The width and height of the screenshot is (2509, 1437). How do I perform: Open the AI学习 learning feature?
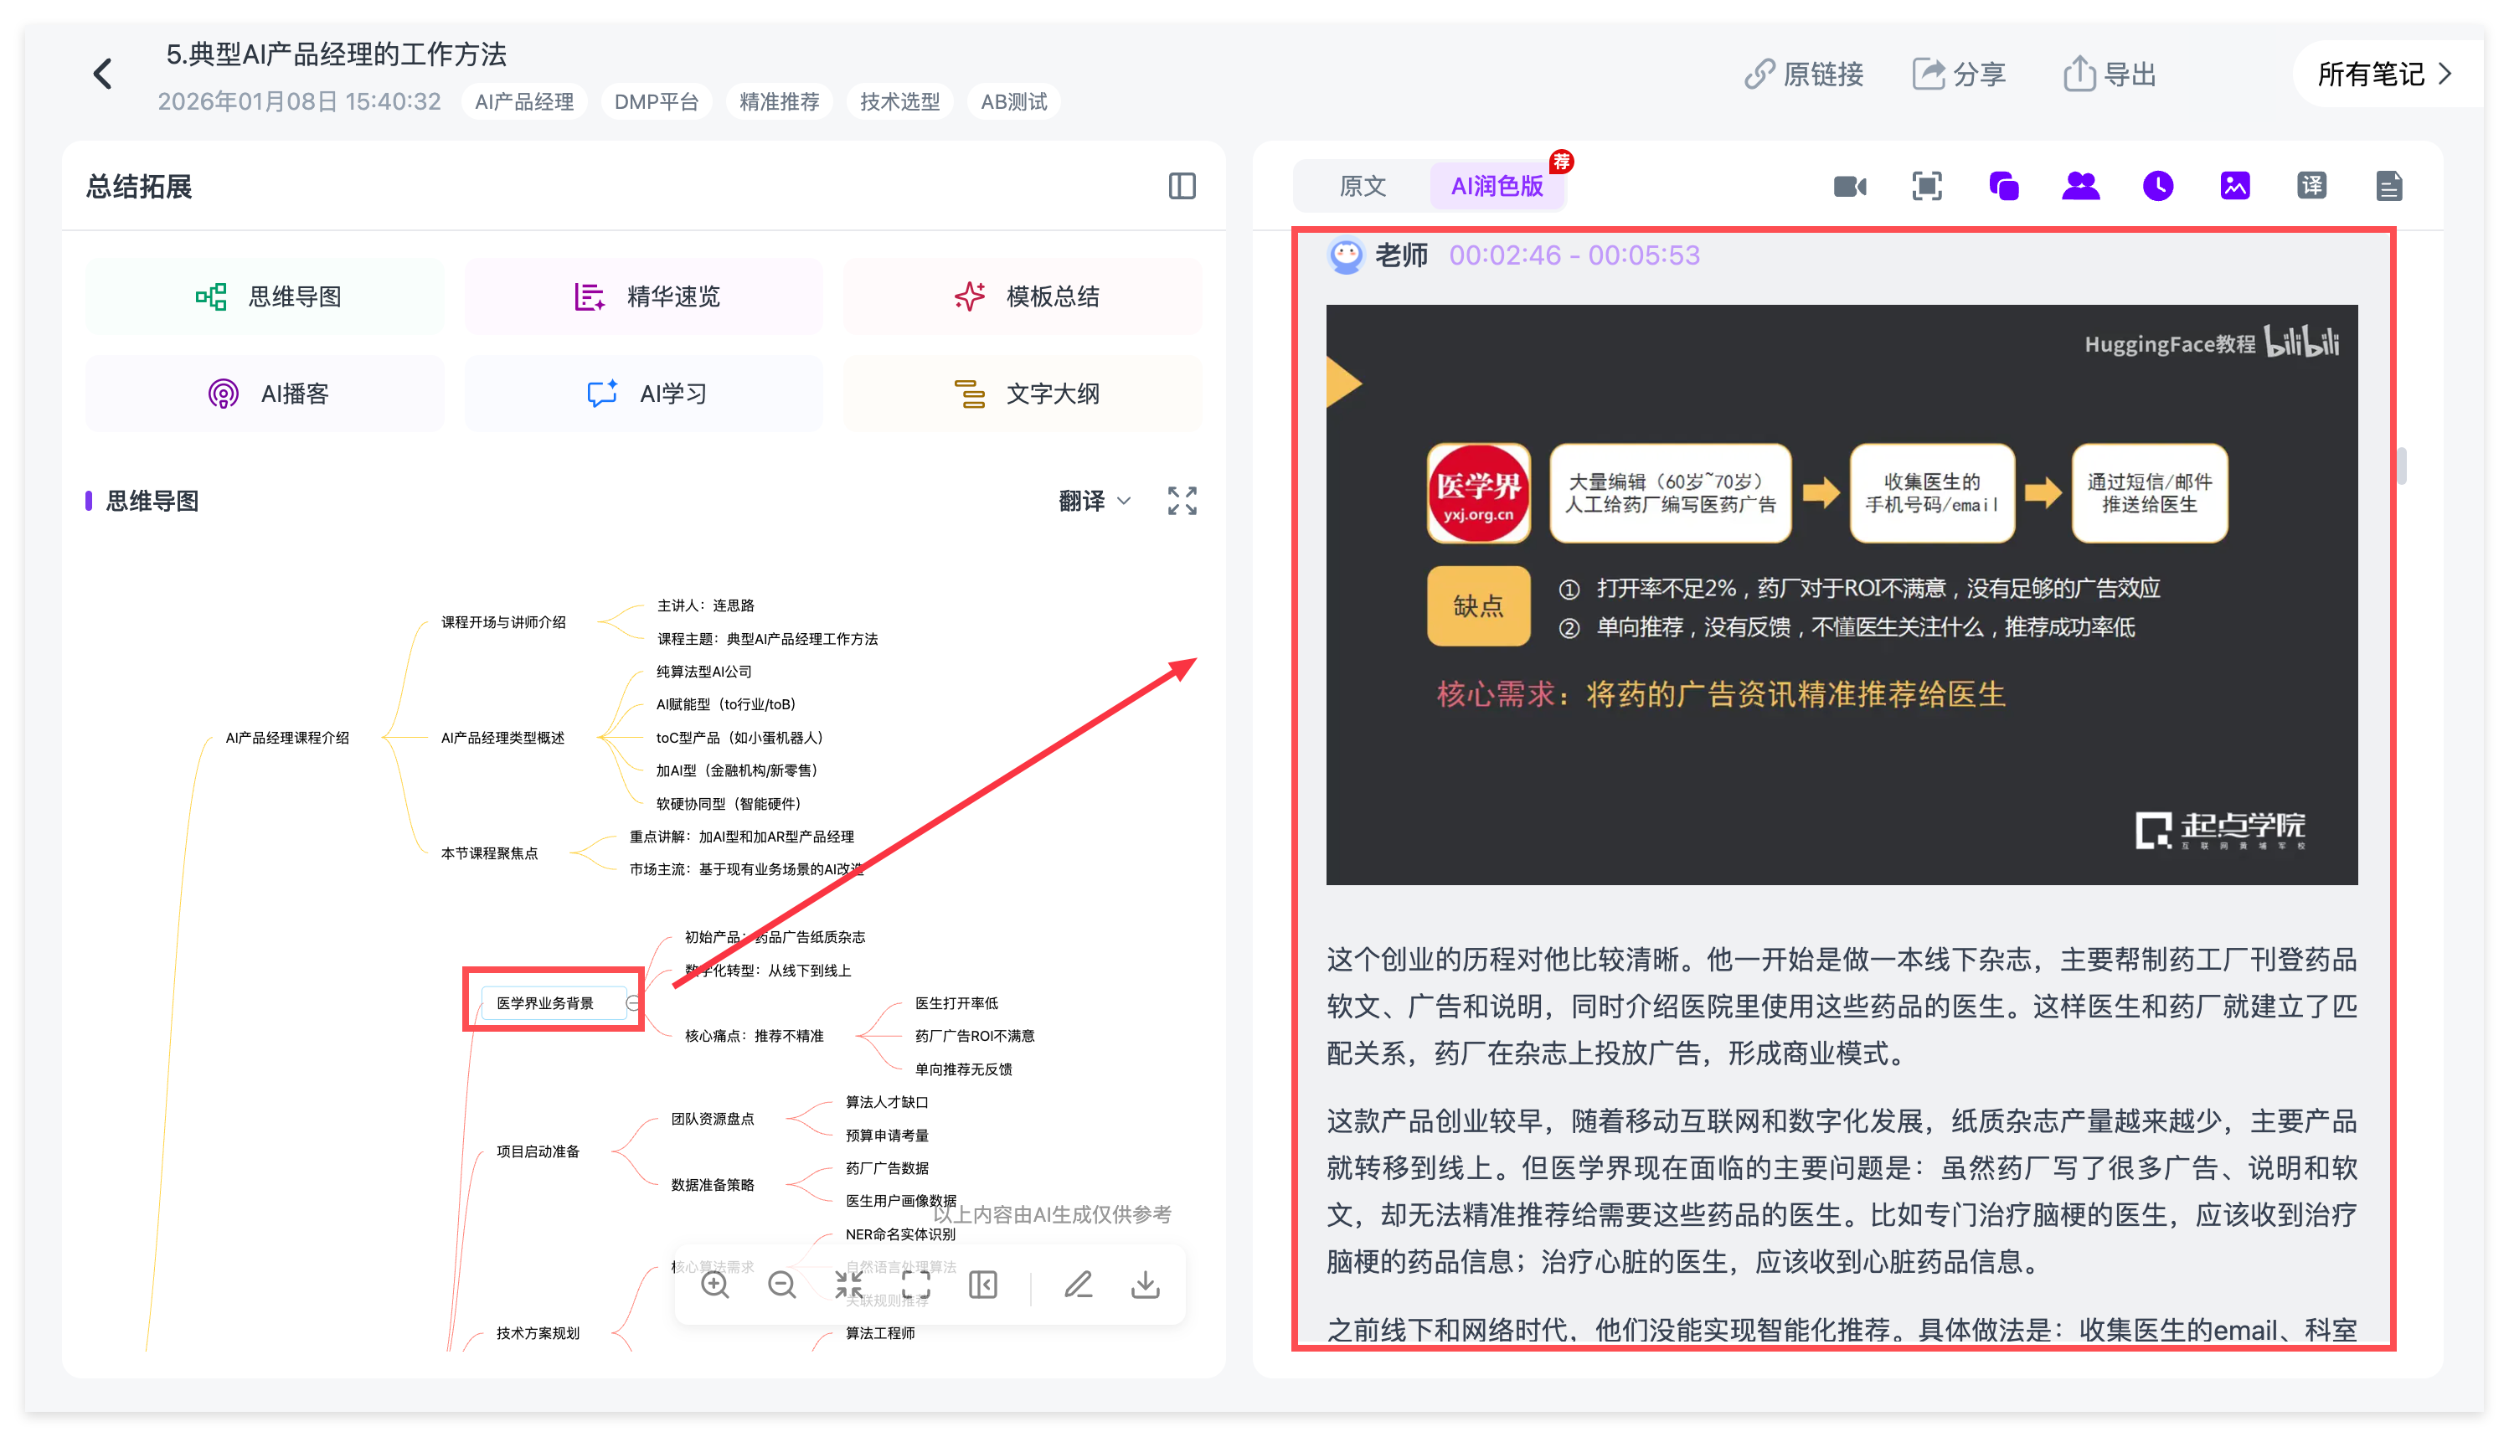pos(645,394)
